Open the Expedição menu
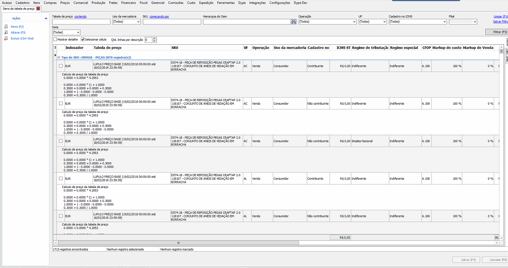Screen dimensions: 508x268 (x=206, y=3)
